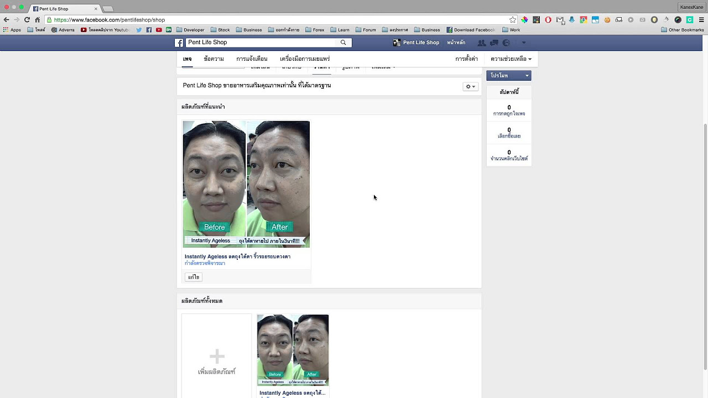The height and width of the screenshot is (398, 708).
Task: Click Pent Life Shop name in top bar
Action: (x=421, y=43)
